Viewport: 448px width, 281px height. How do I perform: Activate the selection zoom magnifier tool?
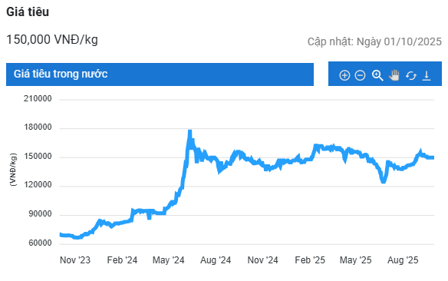(377, 75)
